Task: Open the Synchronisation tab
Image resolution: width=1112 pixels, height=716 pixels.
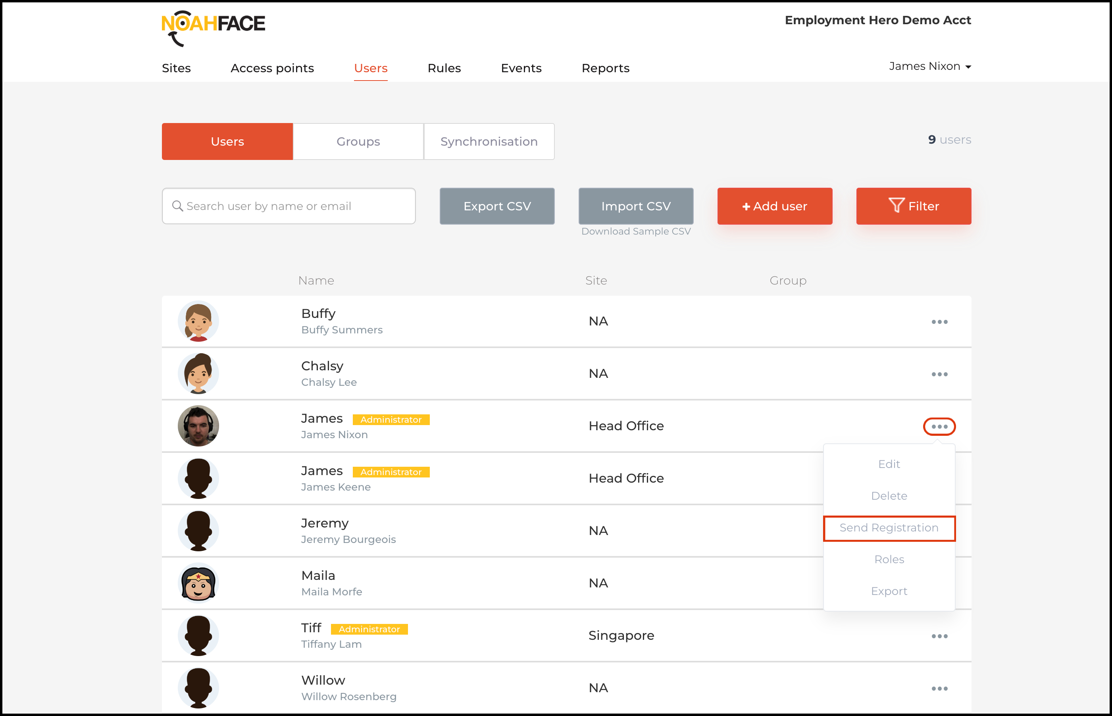Action: [489, 141]
